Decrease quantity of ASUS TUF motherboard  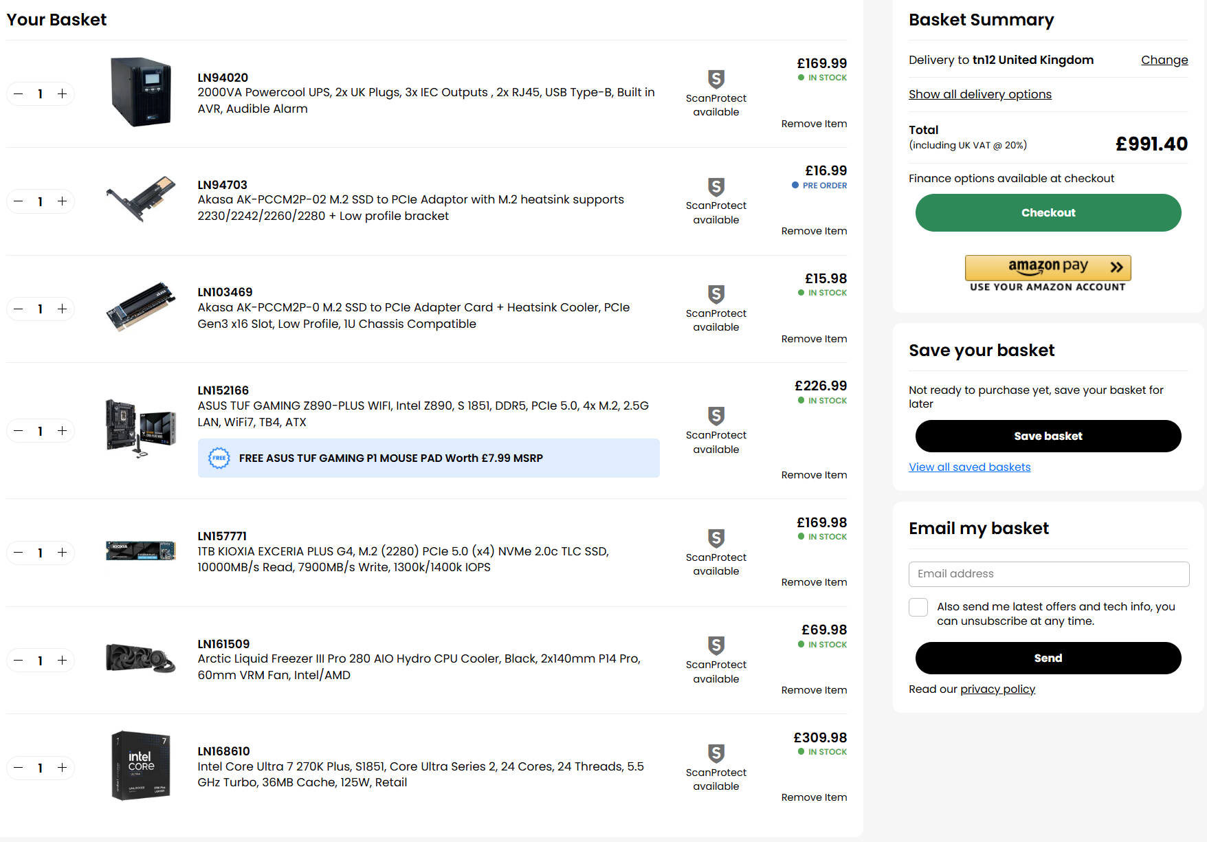click(x=19, y=431)
